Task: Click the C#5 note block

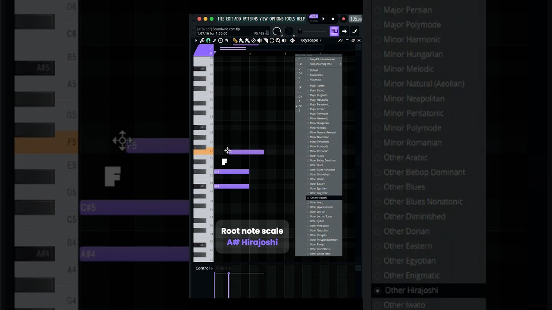Action: 232,172
